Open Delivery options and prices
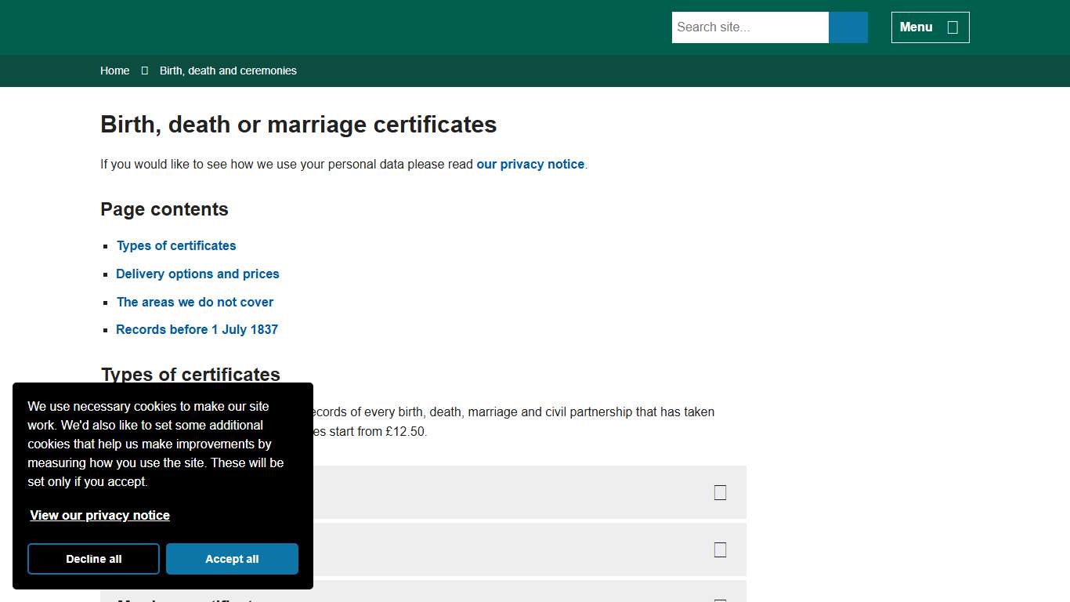Viewport: 1070px width, 602px height. tap(197, 274)
